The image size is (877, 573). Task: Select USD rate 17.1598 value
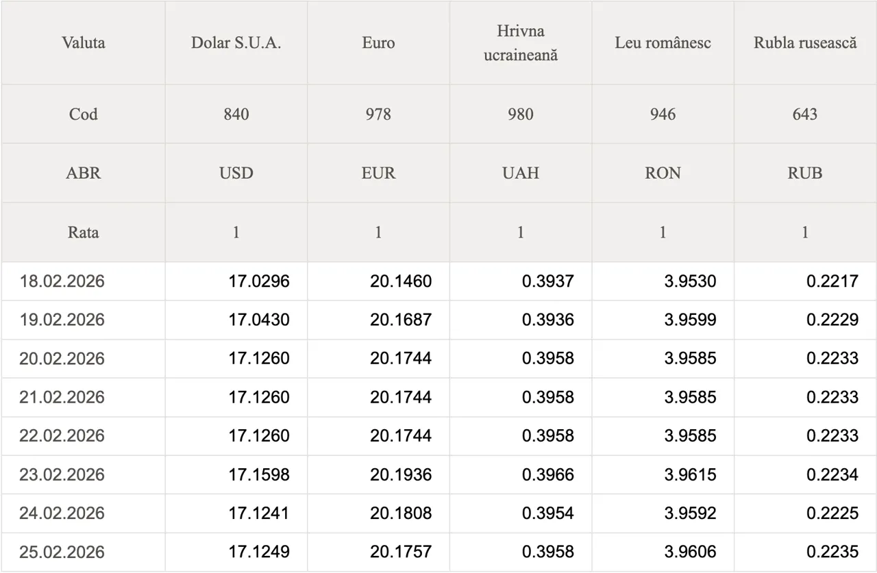(x=259, y=474)
